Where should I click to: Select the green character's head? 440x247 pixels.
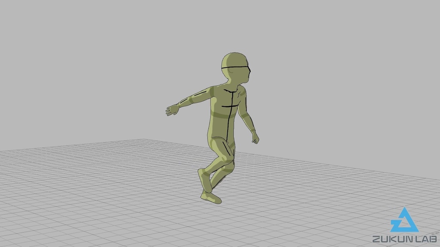click(236, 68)
